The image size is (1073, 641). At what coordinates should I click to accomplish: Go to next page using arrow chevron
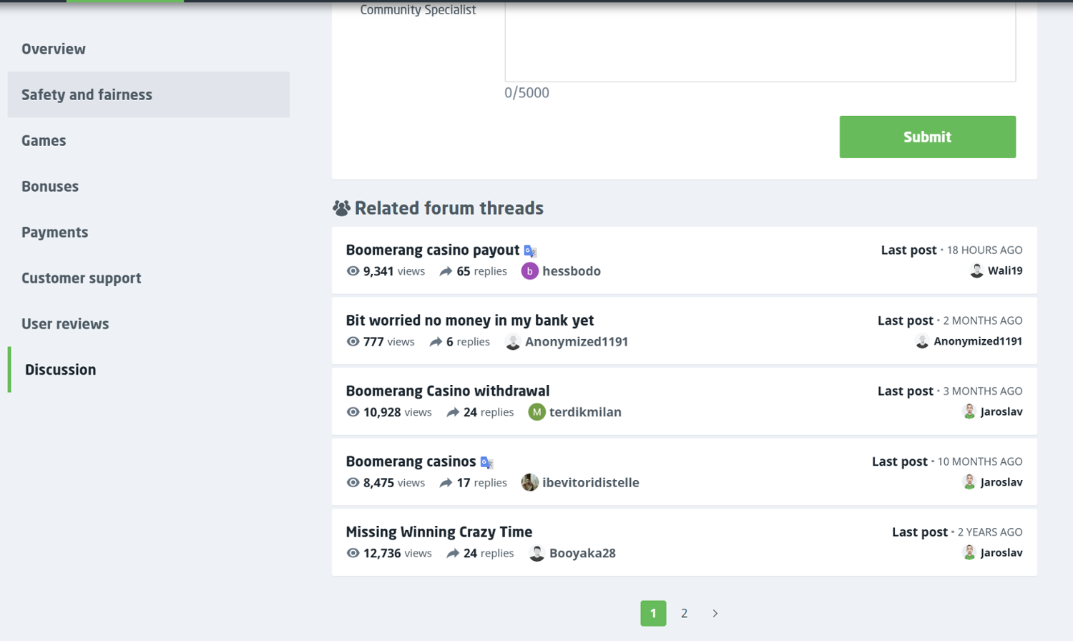715,613
